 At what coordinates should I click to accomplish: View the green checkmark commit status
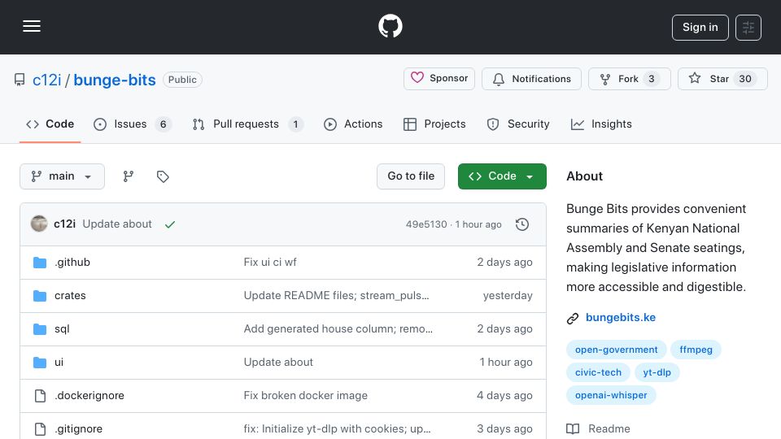pyautogui.click(x=170, y=224)
